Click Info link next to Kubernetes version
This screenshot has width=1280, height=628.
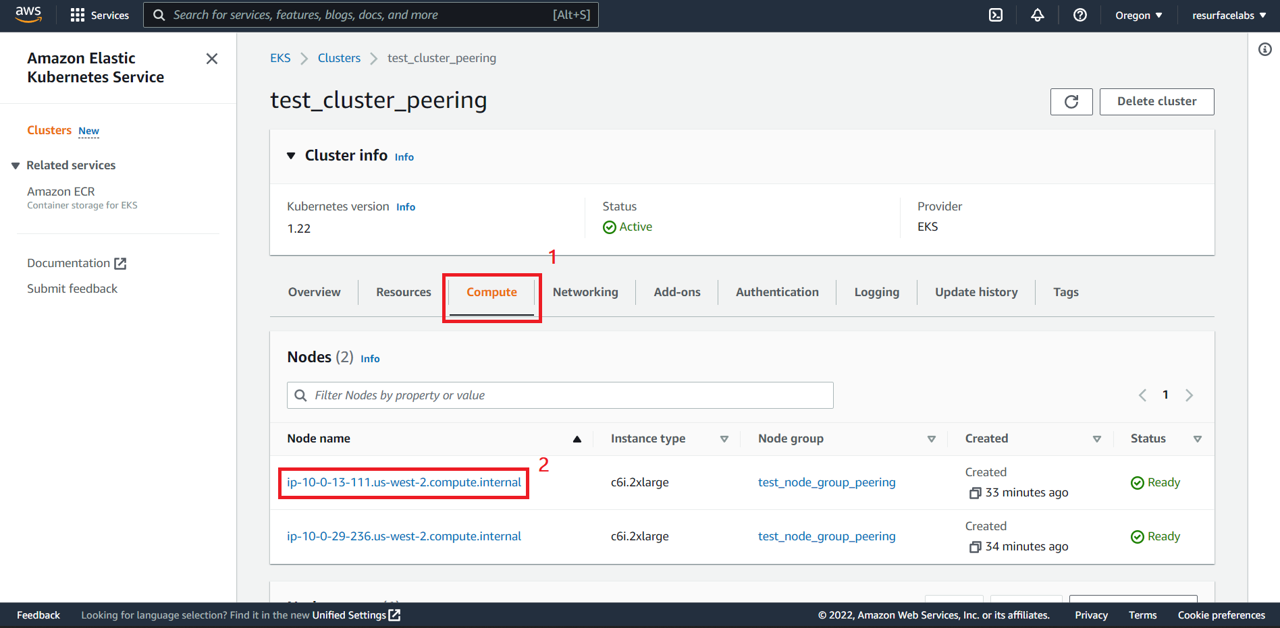click(x=406, y=207)
